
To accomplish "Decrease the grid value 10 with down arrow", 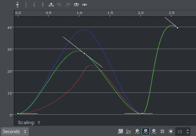I will 188,133.
